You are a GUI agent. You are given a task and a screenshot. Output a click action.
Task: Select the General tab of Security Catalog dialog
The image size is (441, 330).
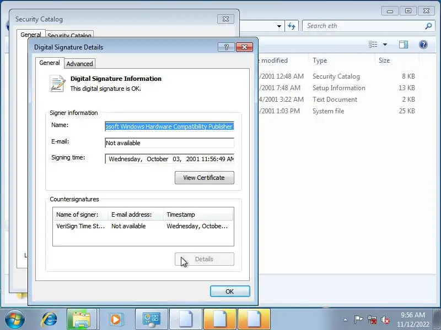[x=31, y=34]
